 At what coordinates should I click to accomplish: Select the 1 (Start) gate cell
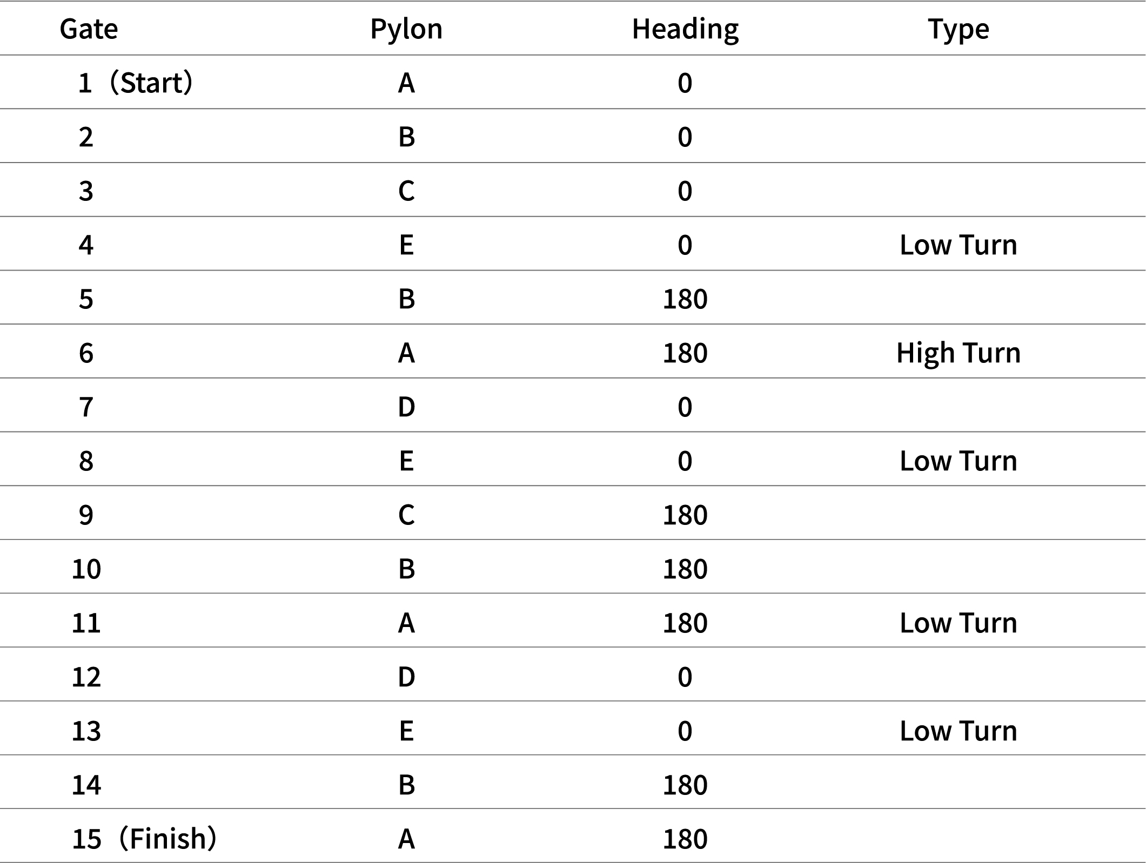(135, 83)
